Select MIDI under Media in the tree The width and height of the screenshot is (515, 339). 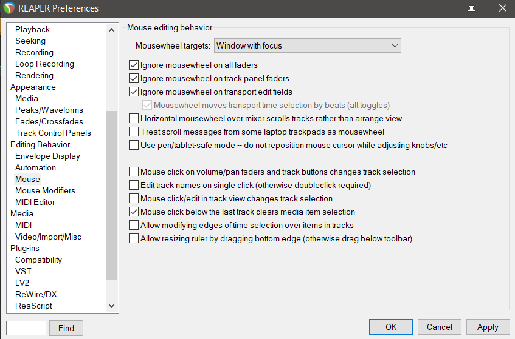pos(23,226)
